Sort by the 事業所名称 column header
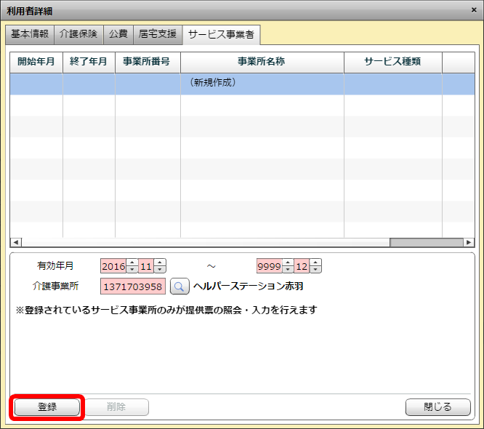 262,62
